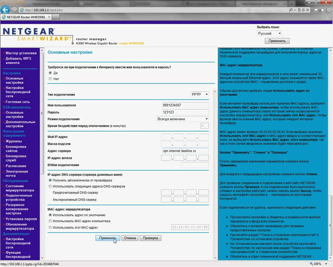This screenshot has width=333, height=267.
Task: Open Обновление маршрутизатора sidebar link
Action: 20,226
